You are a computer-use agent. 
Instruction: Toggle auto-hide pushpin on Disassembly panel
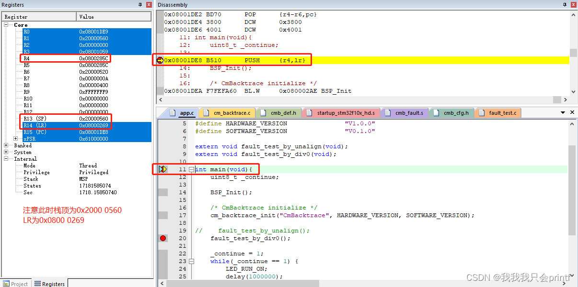coord(564,4)
